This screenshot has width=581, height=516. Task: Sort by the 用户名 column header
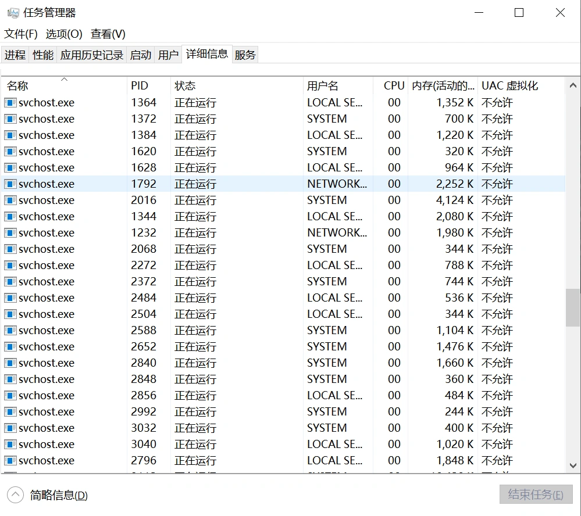pos(338,85)
